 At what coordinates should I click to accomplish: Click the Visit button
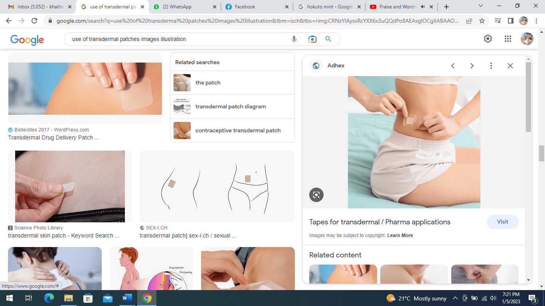coord(502,222)
